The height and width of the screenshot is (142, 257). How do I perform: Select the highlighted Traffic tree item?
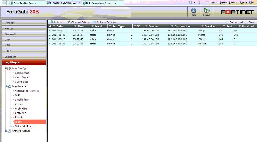(30, 122)
